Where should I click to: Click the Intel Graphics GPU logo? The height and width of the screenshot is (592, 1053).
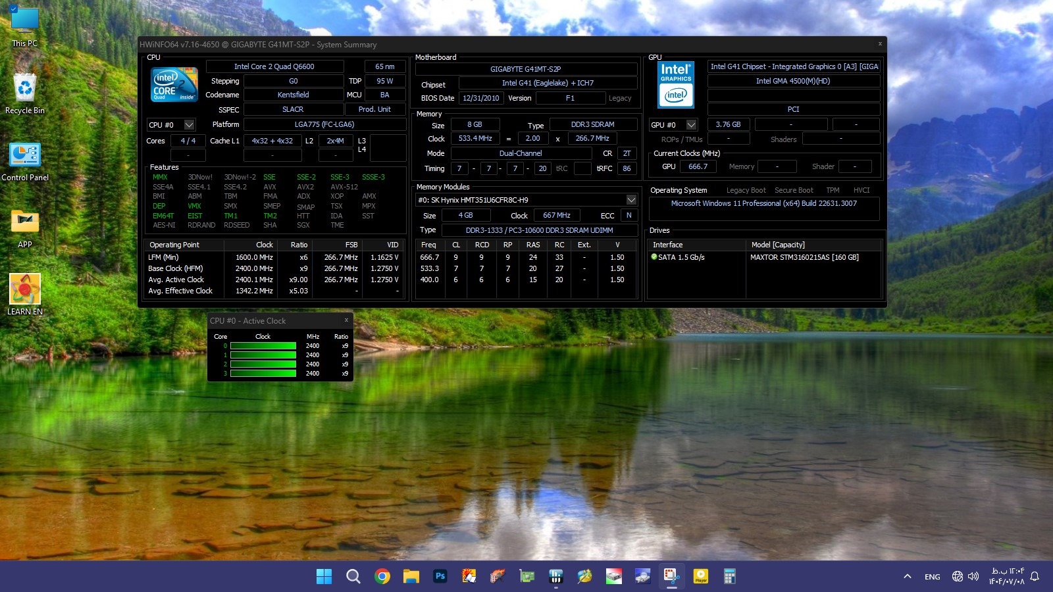[x=676, y=85]
